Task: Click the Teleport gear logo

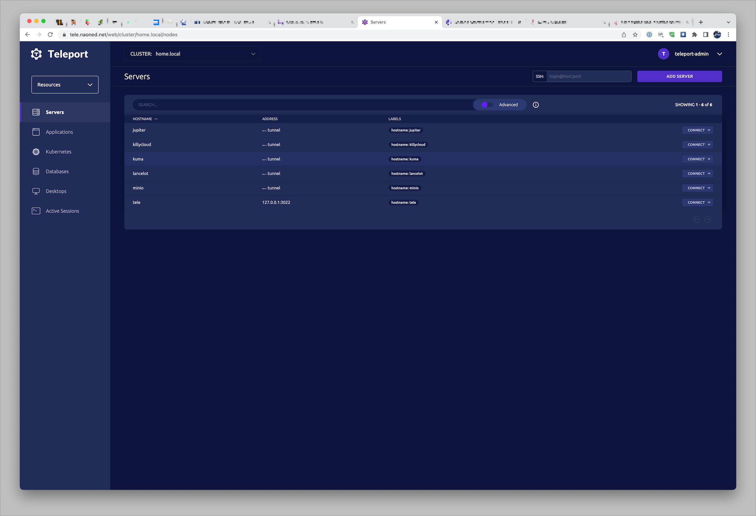Action: (x=36, y=54)
